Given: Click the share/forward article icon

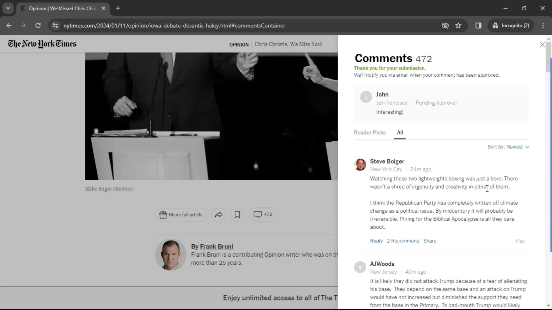Looking at the screenshot, I should click(219, 214).
